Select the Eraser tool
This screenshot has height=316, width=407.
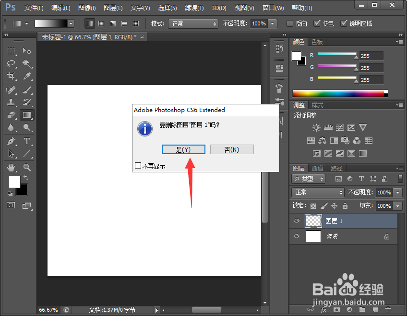point(11,115)
